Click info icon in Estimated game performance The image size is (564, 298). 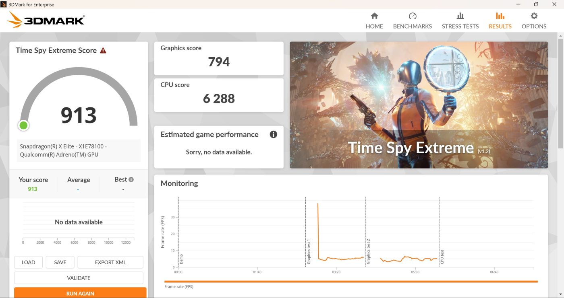(x=273, y=134)
